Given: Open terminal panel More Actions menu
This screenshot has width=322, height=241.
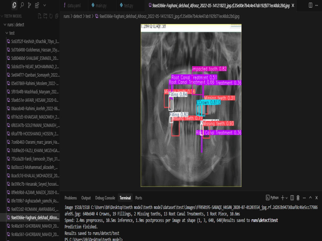Looking at the screenshot, I should click(x=304, y=198).
